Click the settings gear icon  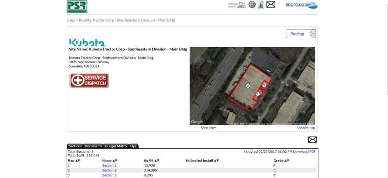pyautogui.click(x=252, y=5)
